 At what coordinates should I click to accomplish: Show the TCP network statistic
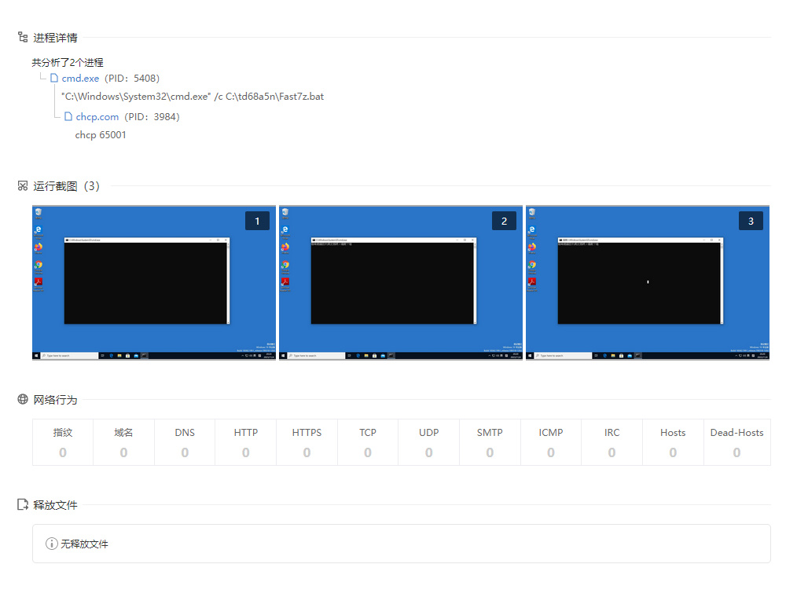click(368, 442)
